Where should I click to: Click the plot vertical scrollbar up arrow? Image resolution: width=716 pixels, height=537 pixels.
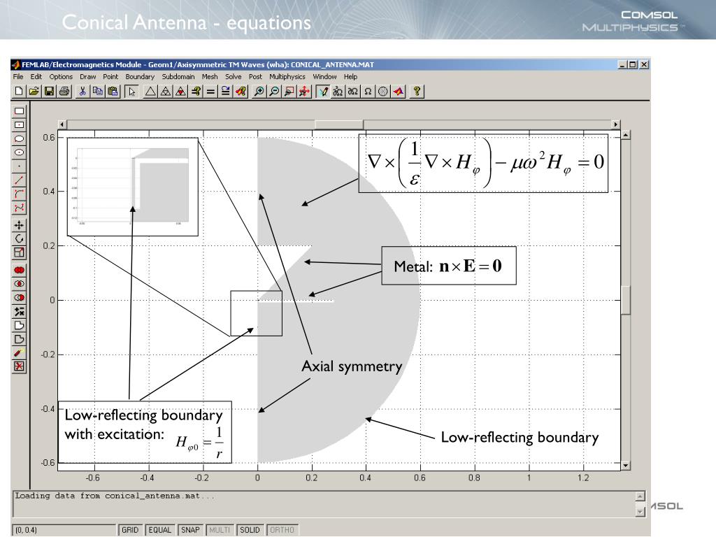(x=626, y=135)
